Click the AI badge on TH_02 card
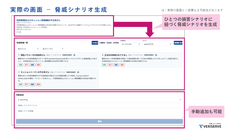This screenshot has width=225, height=130. click(x=156, y=55)
